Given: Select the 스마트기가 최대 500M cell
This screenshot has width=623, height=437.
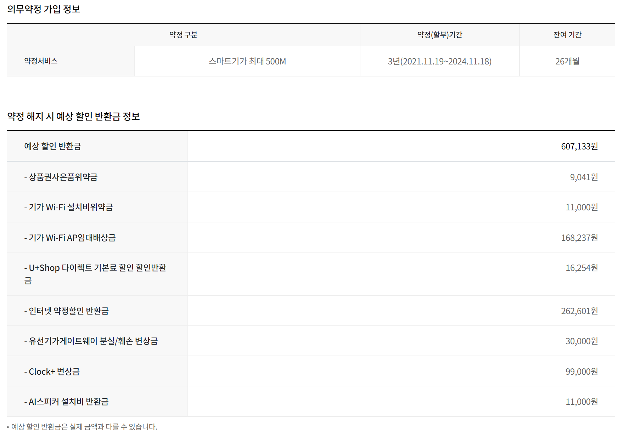Looking at the screenshot, I should pyautogui.click(x=247, y=61).
